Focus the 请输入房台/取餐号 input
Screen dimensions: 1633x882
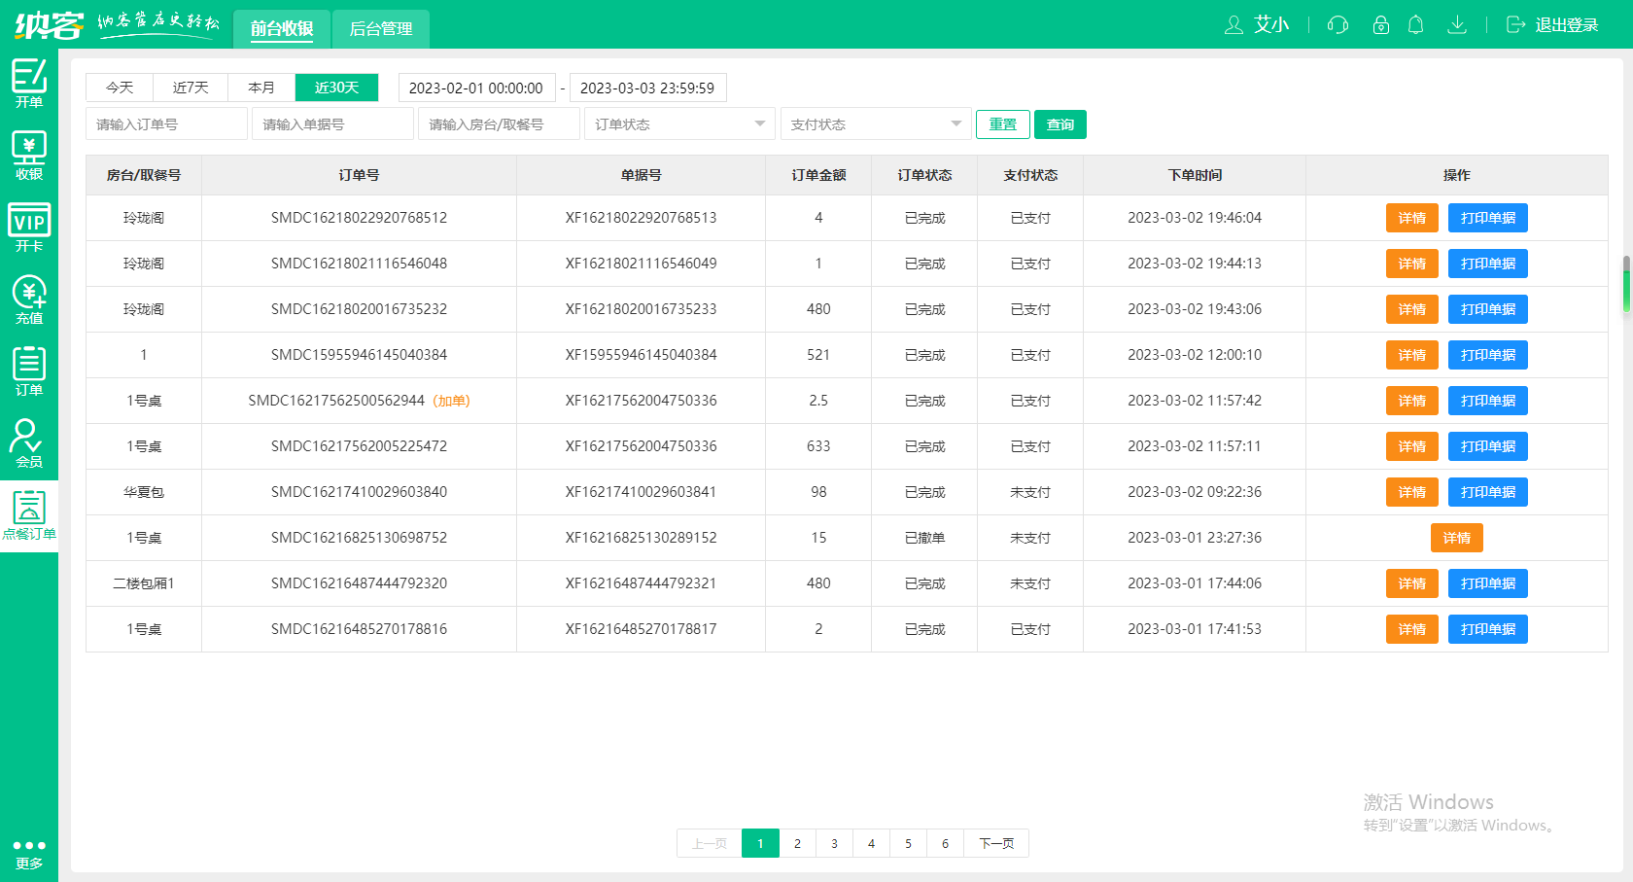[x=499, y=124]
